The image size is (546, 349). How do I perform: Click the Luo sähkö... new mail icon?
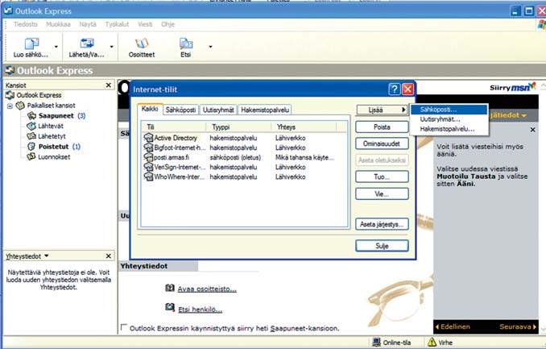pyautogui.click(x=31, y=44)
